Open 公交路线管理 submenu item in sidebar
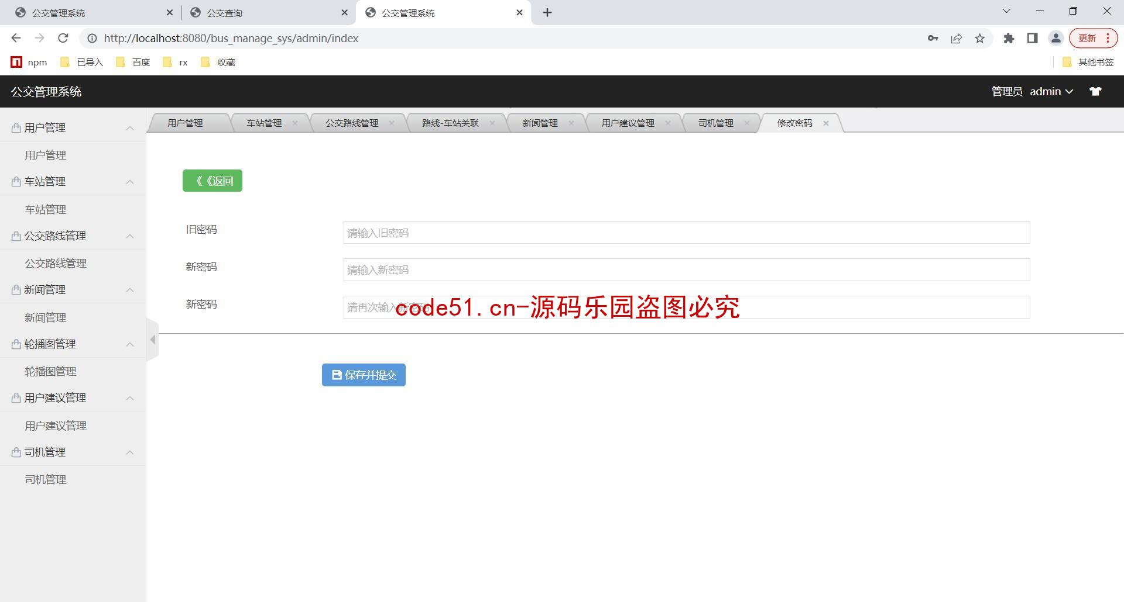The height and width of the screenshot is (602, 1124). point(56,263)
